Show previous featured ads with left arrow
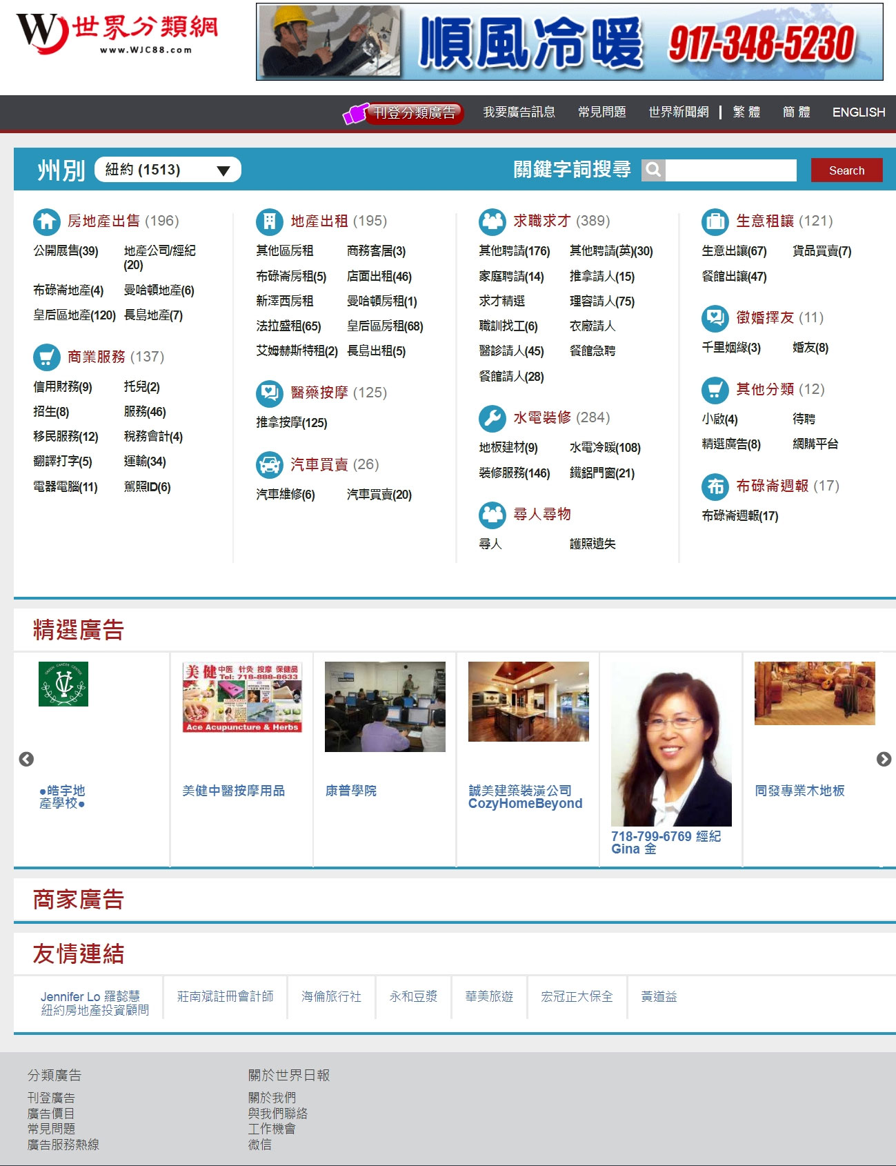 coord(26,759)
